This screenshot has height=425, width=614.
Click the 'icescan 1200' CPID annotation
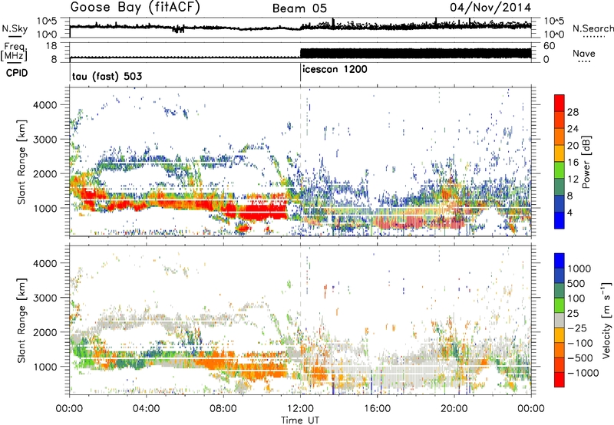[x=335, y=70]
